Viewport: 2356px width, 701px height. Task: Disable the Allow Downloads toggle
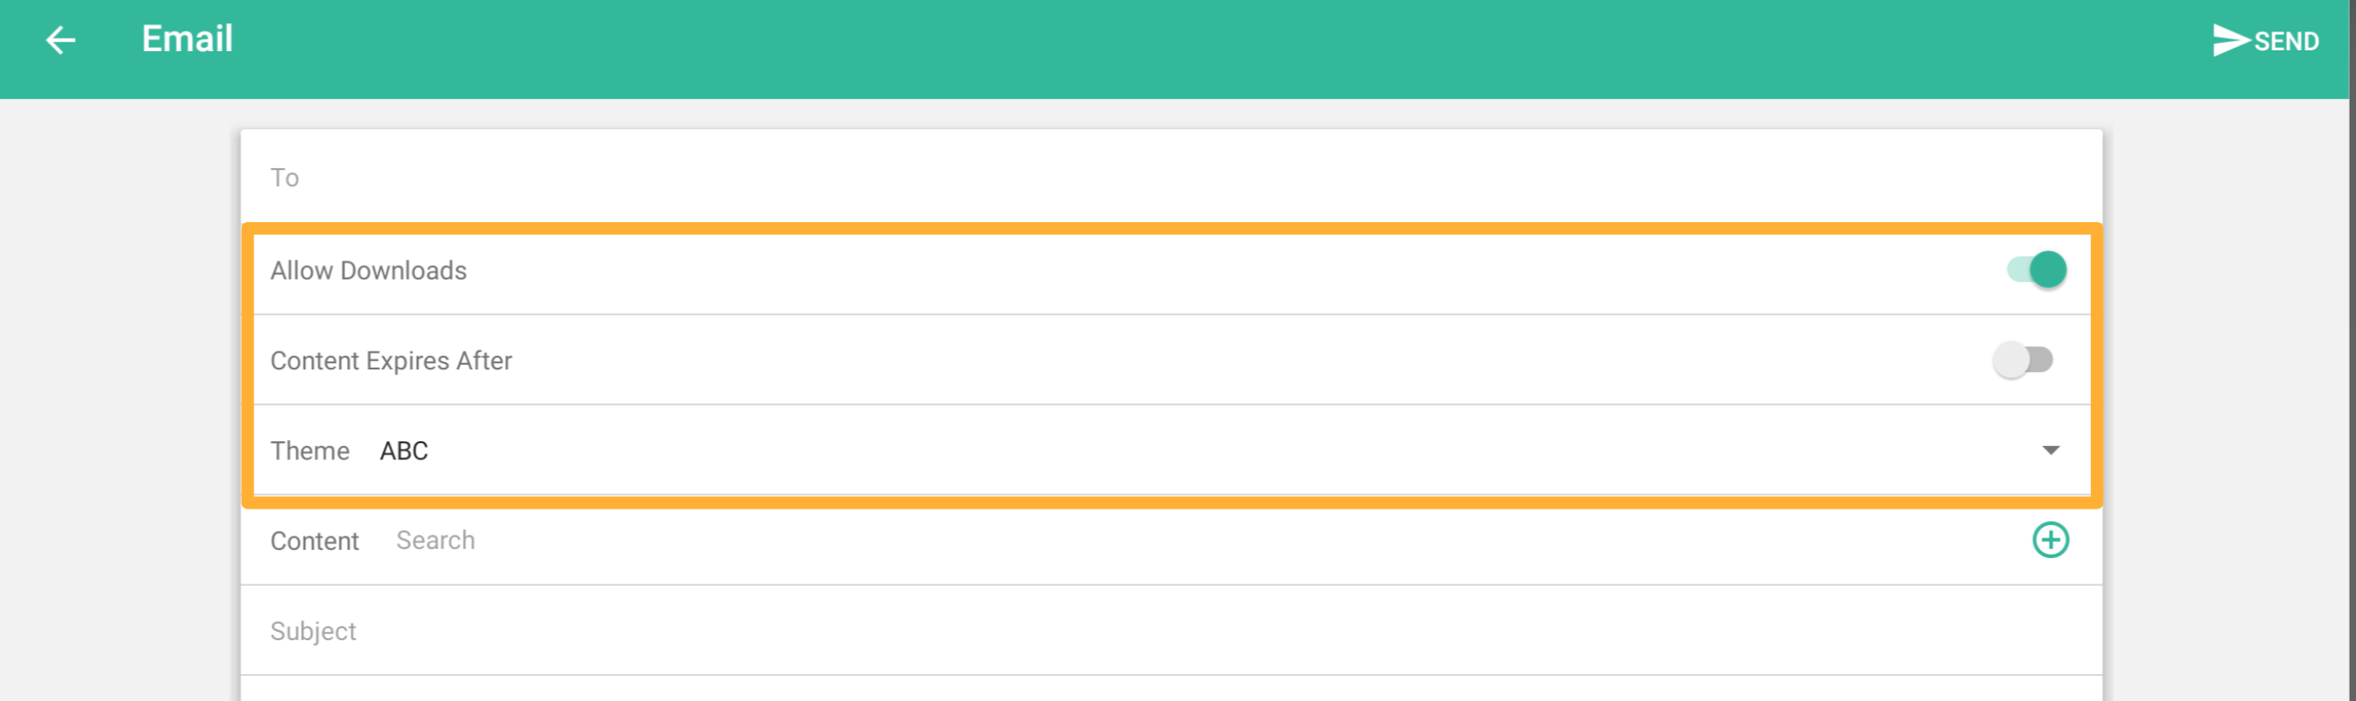pos(2040,269)
